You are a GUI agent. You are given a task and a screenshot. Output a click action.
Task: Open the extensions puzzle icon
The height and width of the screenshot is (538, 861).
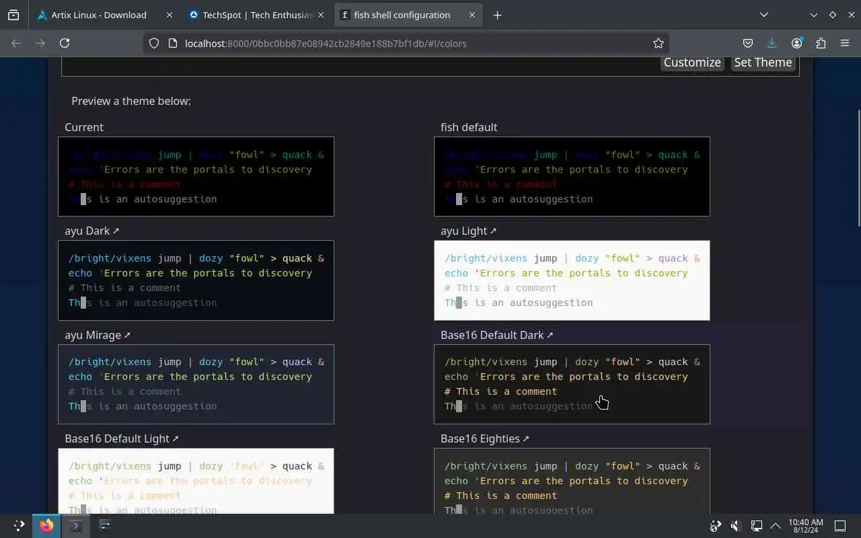tap(821, 43)
